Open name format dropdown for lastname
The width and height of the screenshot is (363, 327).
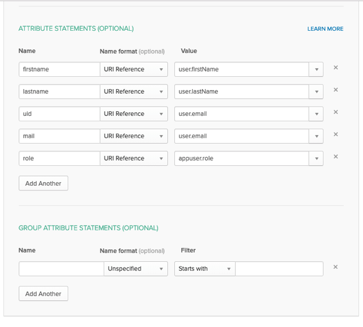coord(134,91)
